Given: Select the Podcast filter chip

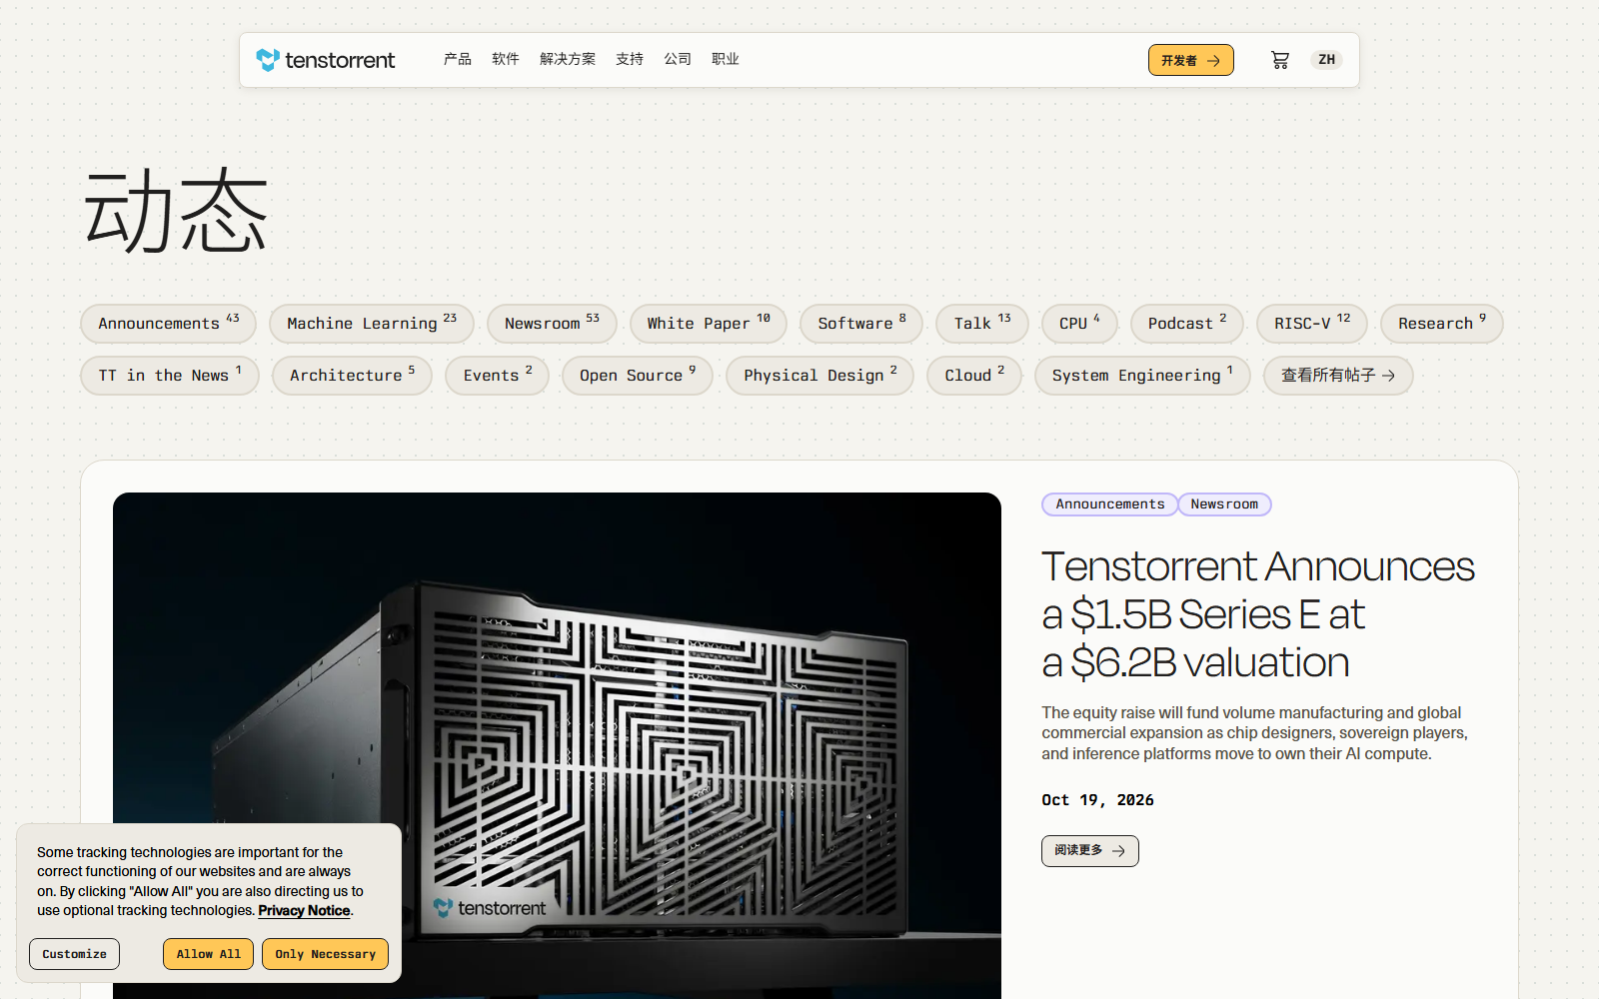Looking at the screenshot, I should coord(1187,324).
